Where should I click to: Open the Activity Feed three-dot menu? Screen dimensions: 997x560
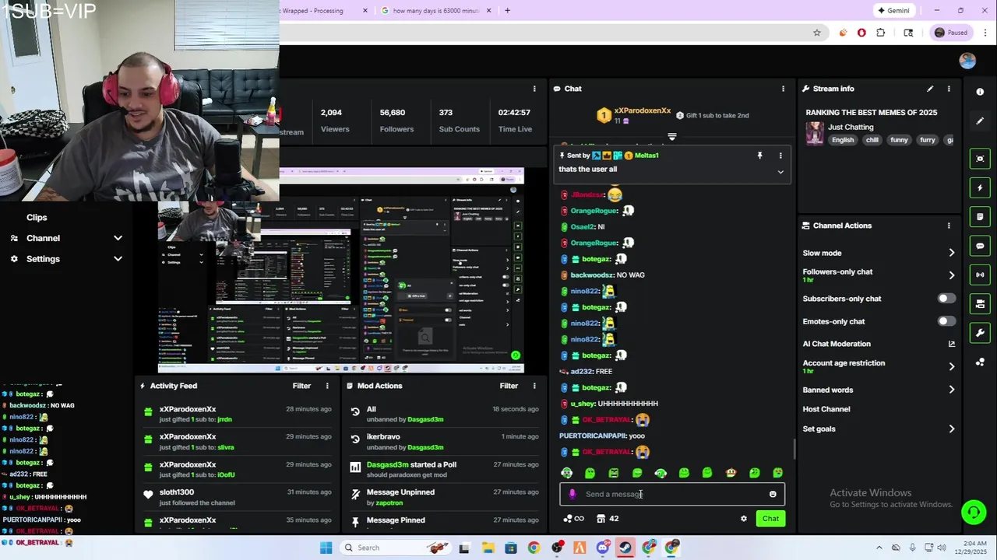click(x=327, y=386)
